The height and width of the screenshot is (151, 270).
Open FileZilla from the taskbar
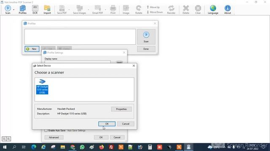[x=111, y=147]
